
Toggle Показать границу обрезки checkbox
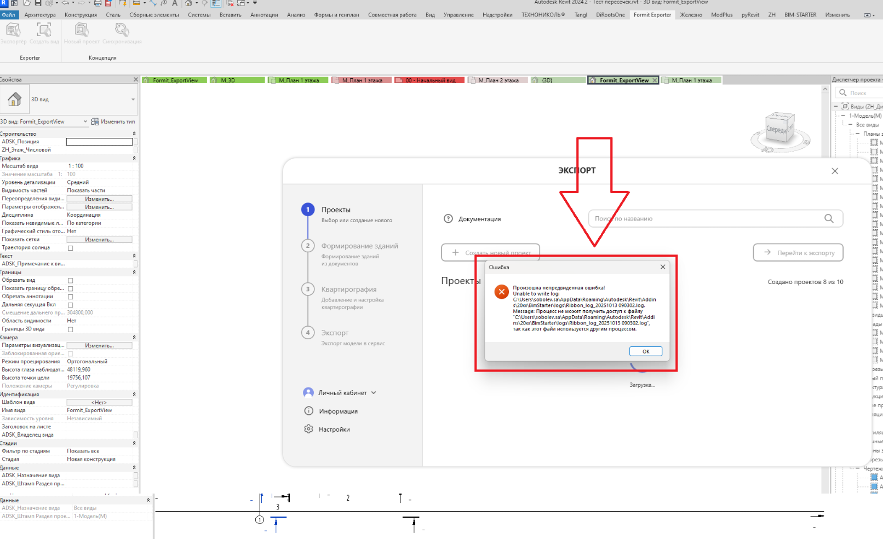tap(70, 288)
